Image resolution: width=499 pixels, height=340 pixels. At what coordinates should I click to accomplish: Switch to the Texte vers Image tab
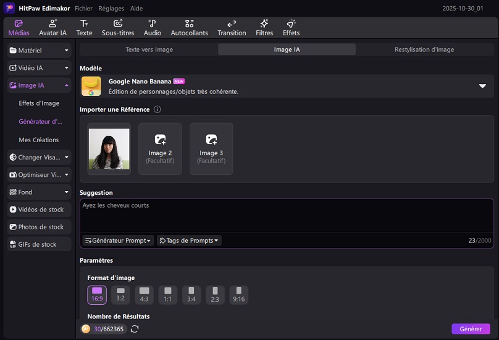tap(149, 49)
